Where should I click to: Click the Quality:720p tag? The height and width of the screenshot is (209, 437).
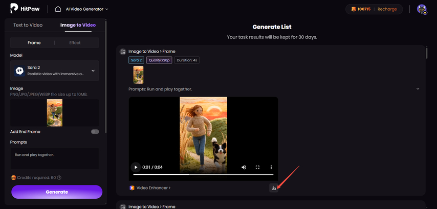[160, 60]
